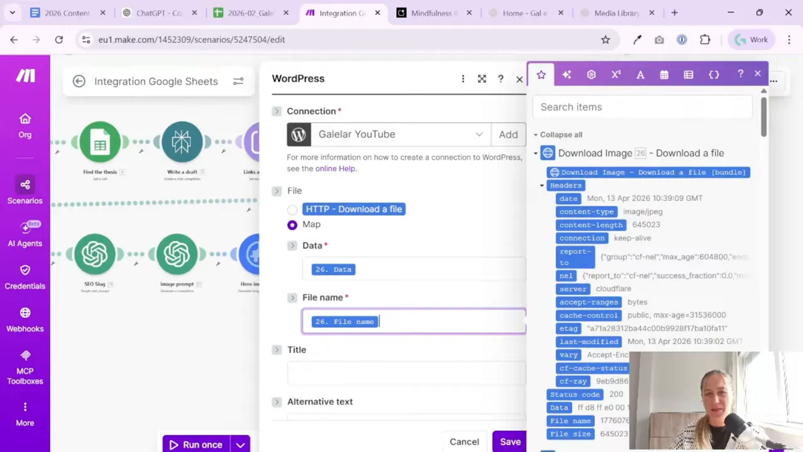Insert the Download a file bundle pill
Screen dimensions: 803x452
tap(648, 172)
